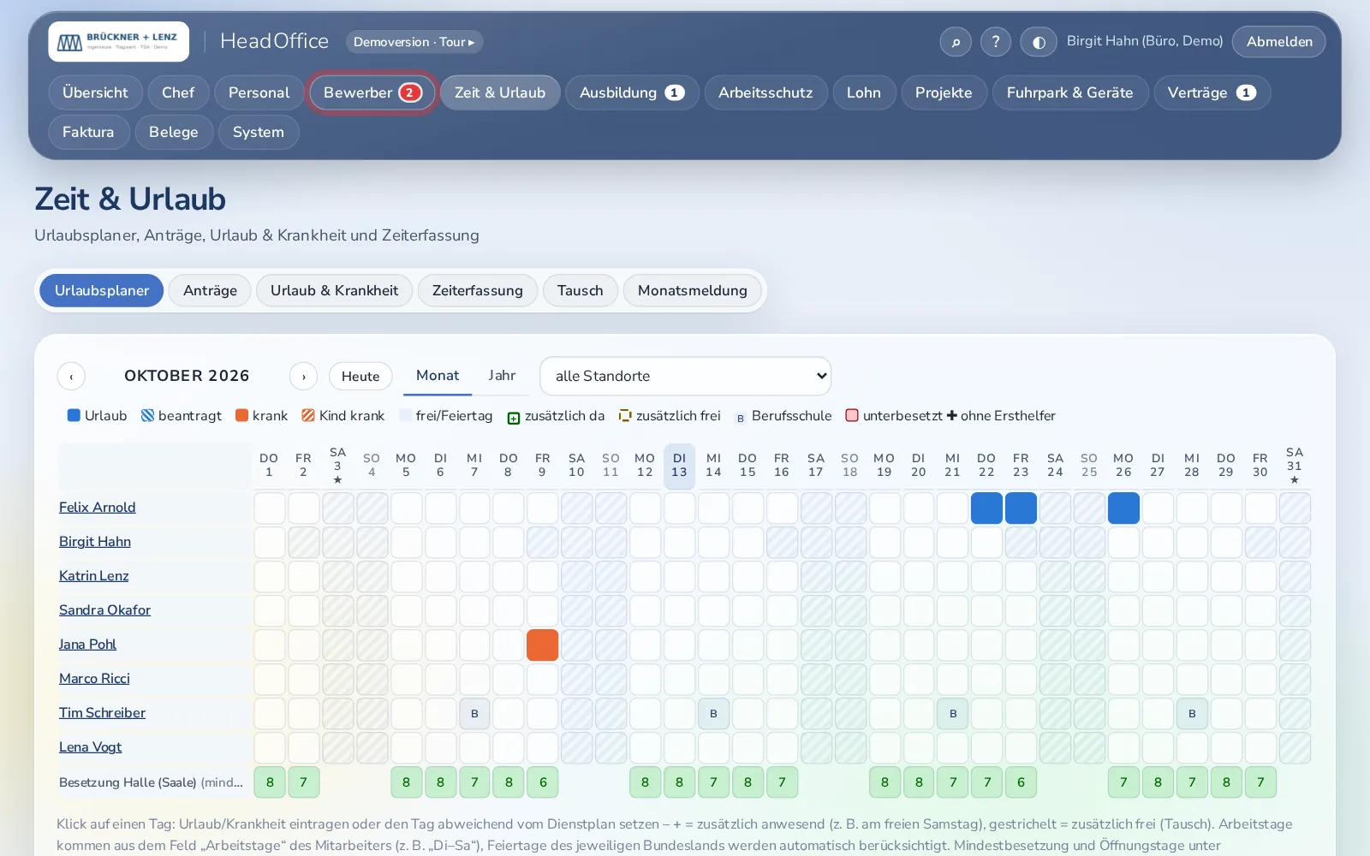Open the Lohn navigation item

click(x=864, y=92)
